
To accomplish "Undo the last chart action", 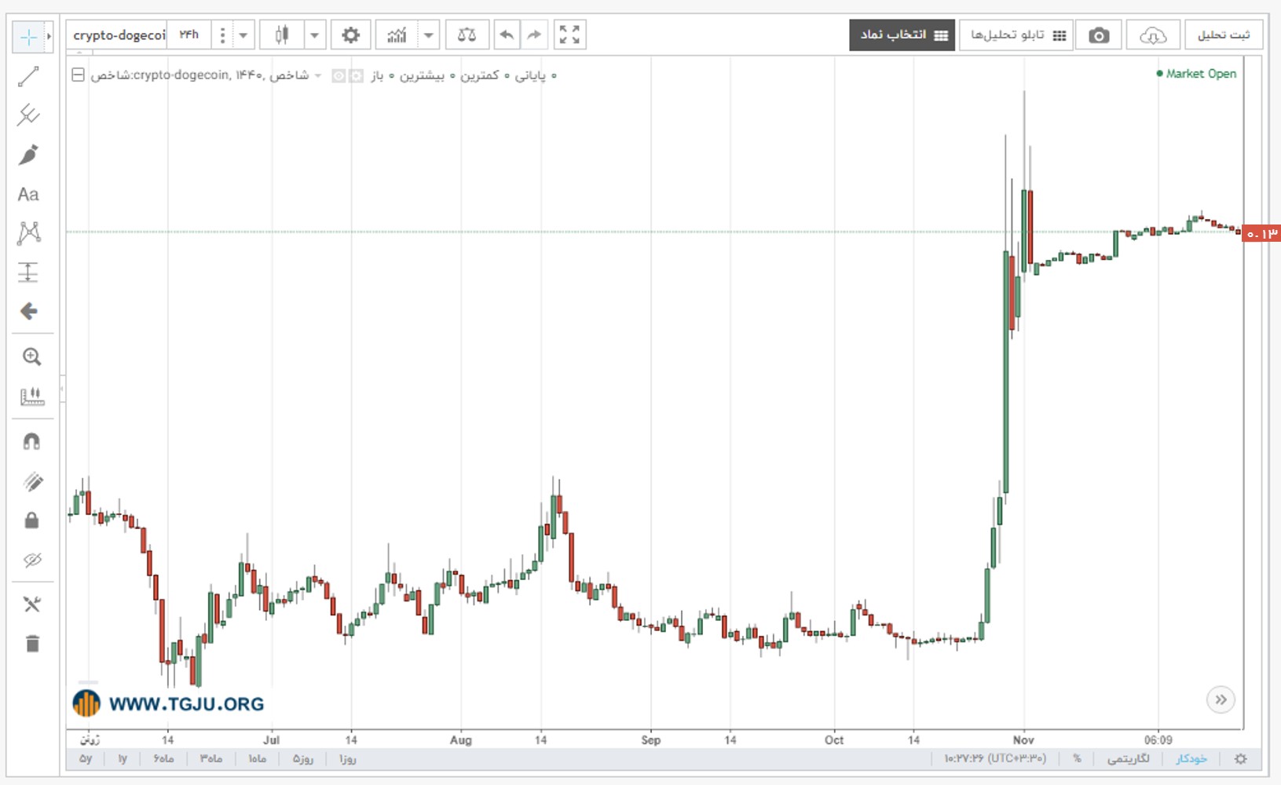I will pos(507,35).
